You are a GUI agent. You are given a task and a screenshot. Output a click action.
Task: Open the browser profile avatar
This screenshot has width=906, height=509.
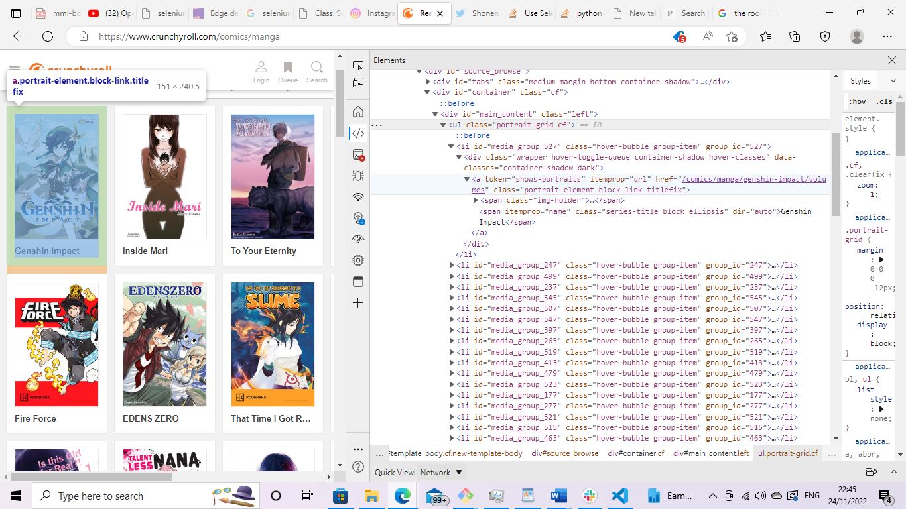pos(857,36)
